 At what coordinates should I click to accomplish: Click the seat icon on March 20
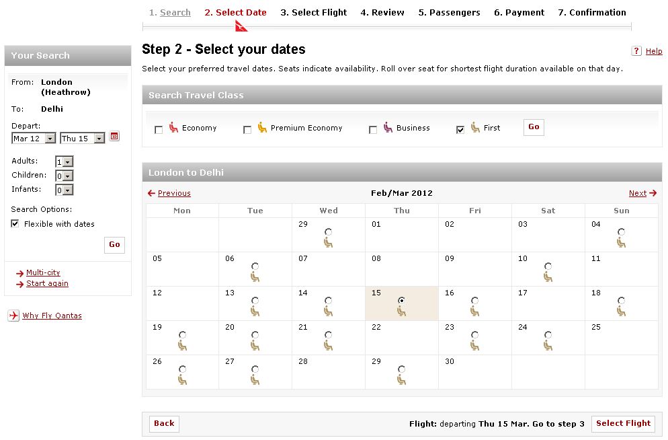(x=255, y=345)
